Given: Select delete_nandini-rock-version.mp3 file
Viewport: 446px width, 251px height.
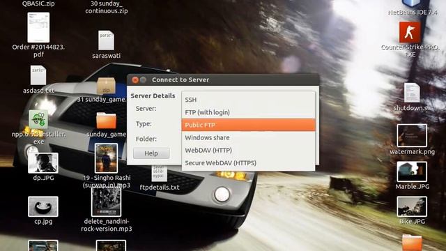Looking at the screenshot, I should [x=106, y=201].
